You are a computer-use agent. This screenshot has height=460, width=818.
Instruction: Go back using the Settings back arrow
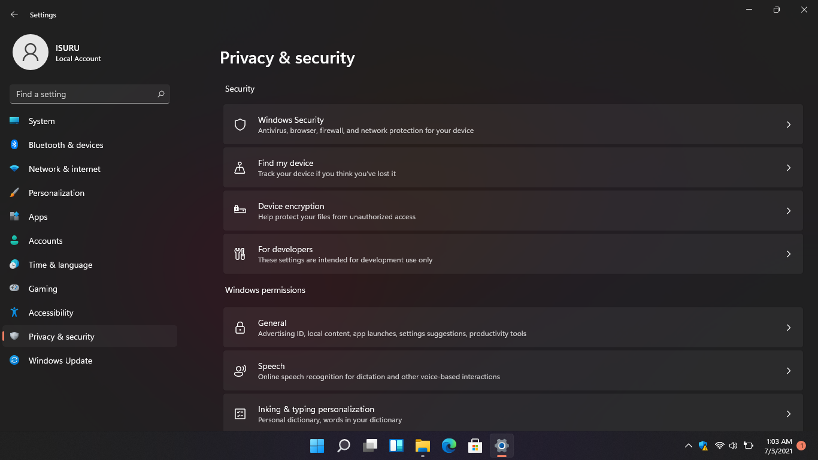click(x=14, y=14)
